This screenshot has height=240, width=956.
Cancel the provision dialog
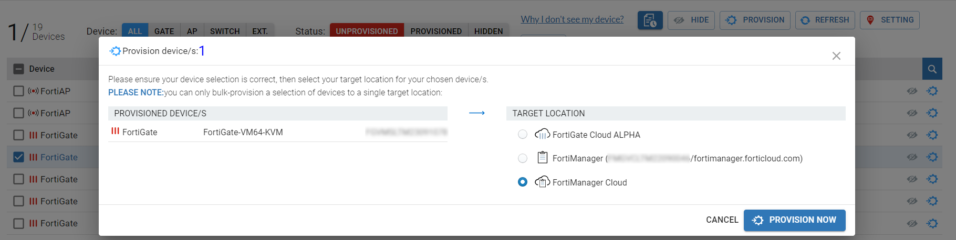coord(722,220)
